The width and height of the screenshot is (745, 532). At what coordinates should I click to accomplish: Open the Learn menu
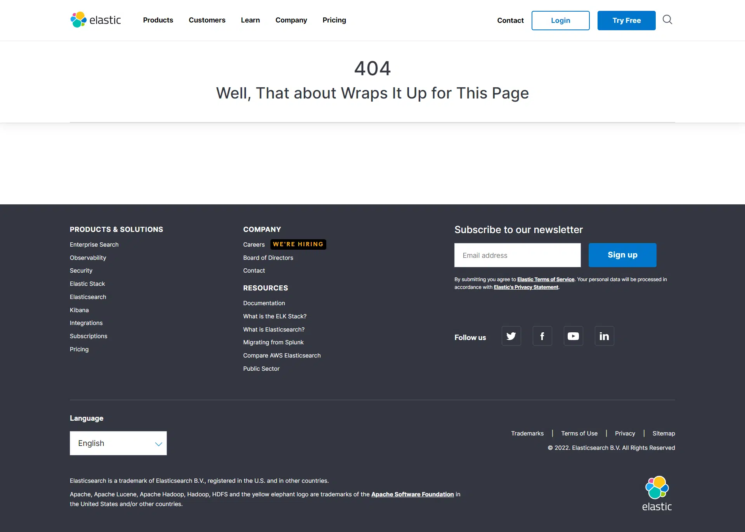click(250, 20)
